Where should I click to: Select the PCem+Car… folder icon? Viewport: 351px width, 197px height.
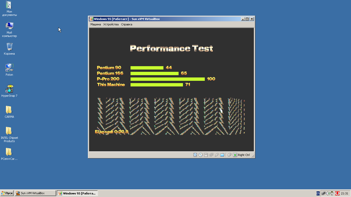pyautogui.click(x=9, y=154)
